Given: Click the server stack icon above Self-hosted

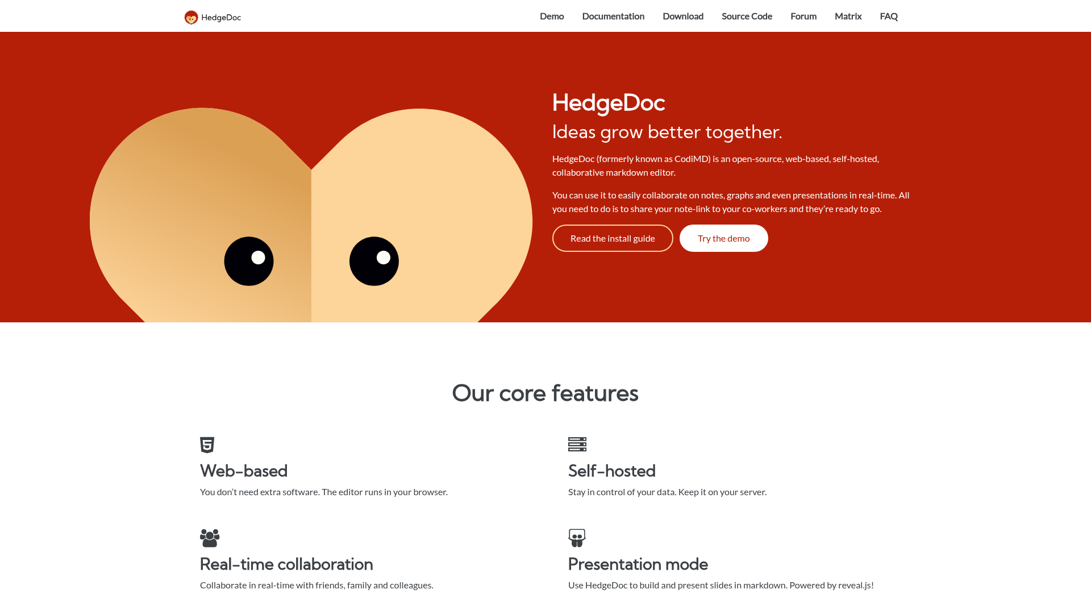Looking at the screenshot, I should 577,445.
